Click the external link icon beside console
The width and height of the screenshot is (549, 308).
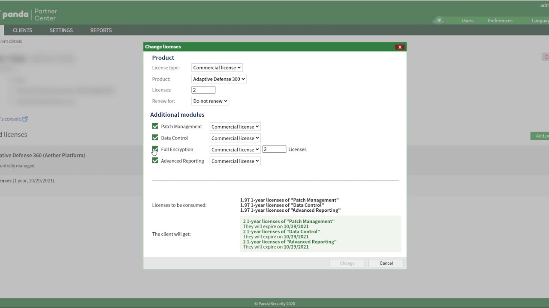pos(25,119)
